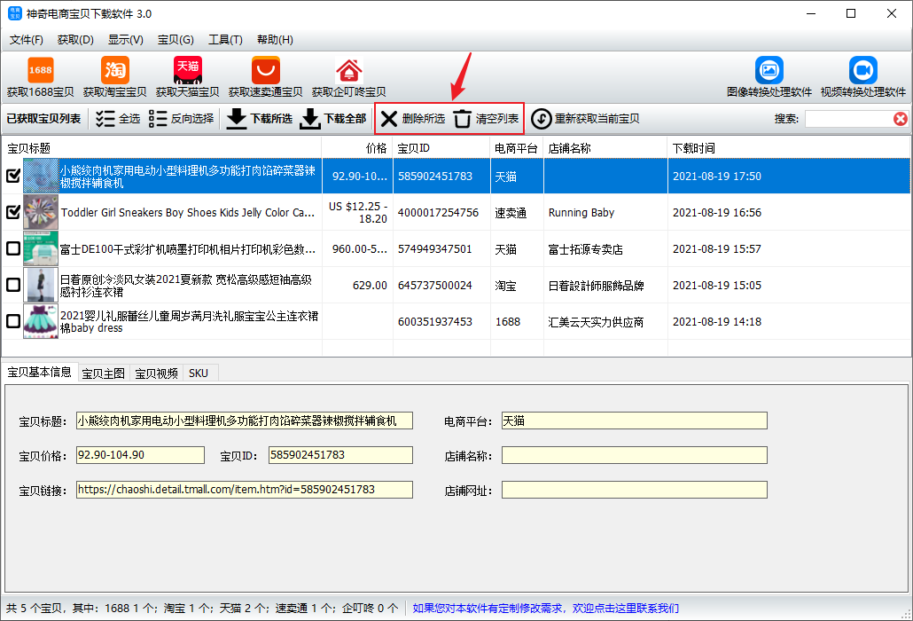The image size is (913, 621).
Task: Uncheck the Toddler Girl Sneakers row checkbox
Action: pos(12,212)
